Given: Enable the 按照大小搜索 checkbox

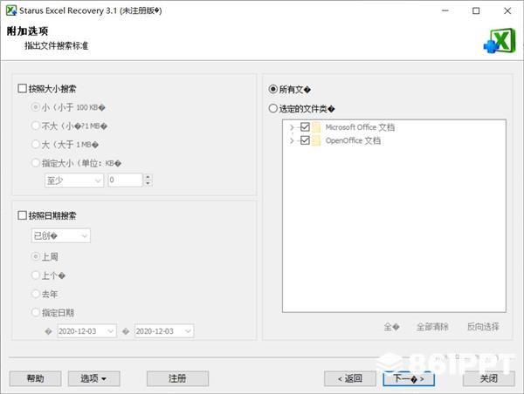Looking at the screenshot, I should [x=22, y=88].
